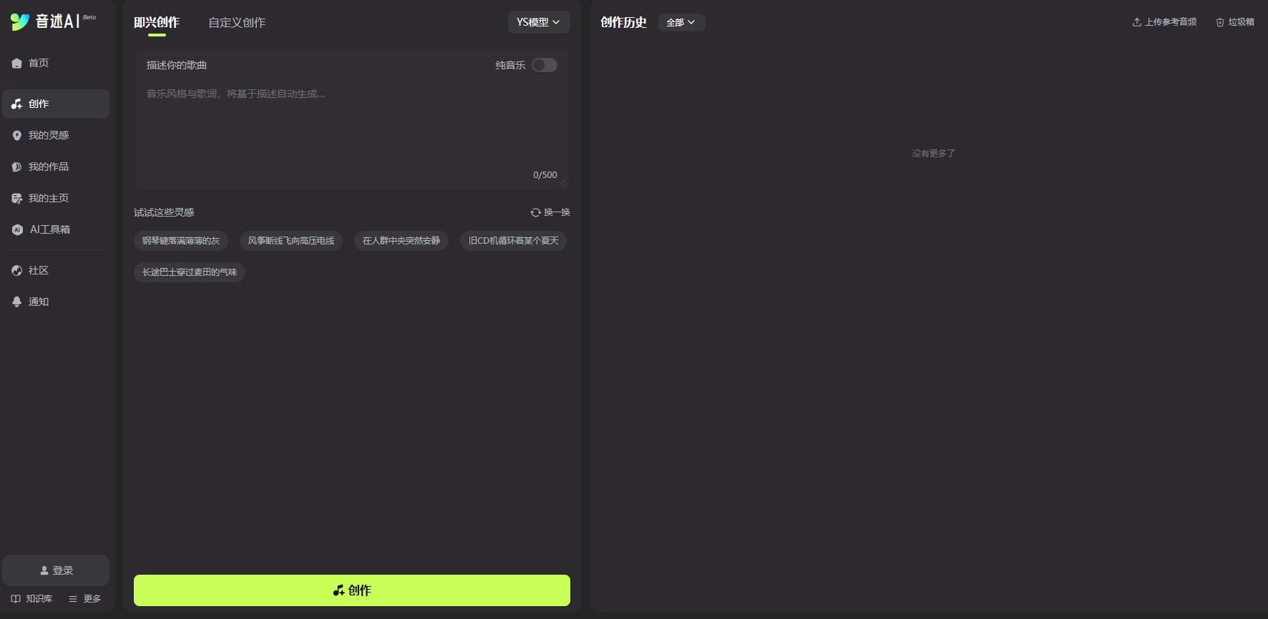
Task: Open the AI工具箱 toolbox
Action: pyautogui.click(x=56, y=229)
